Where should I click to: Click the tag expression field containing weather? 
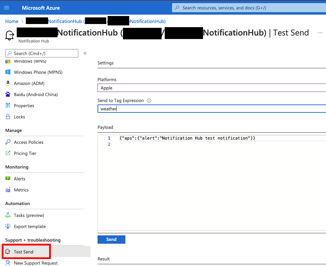[212, 109]
